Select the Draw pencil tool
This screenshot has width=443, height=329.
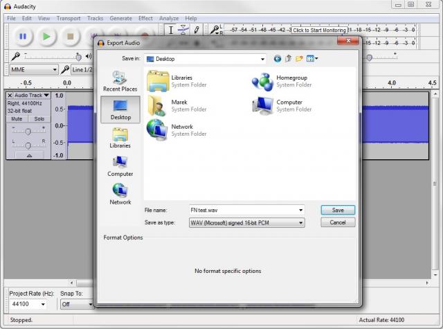(197, 30)
